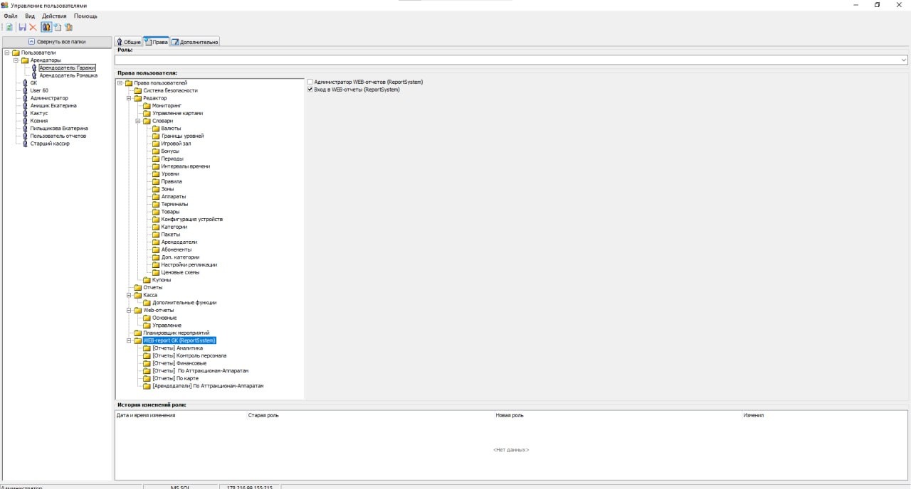This screenshot has height=489, width=911.
Task: Enable Администратор WEB-отчетов (ReportSystem) checkbox
Action: tap(310, 82)
